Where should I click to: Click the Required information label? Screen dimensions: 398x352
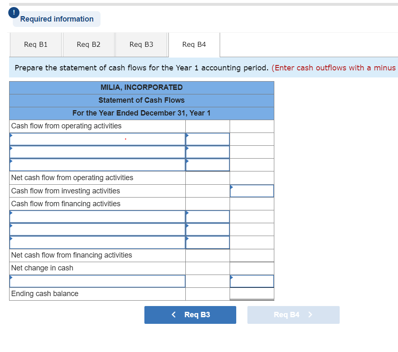pyautogui.click(x=57, y=19)
